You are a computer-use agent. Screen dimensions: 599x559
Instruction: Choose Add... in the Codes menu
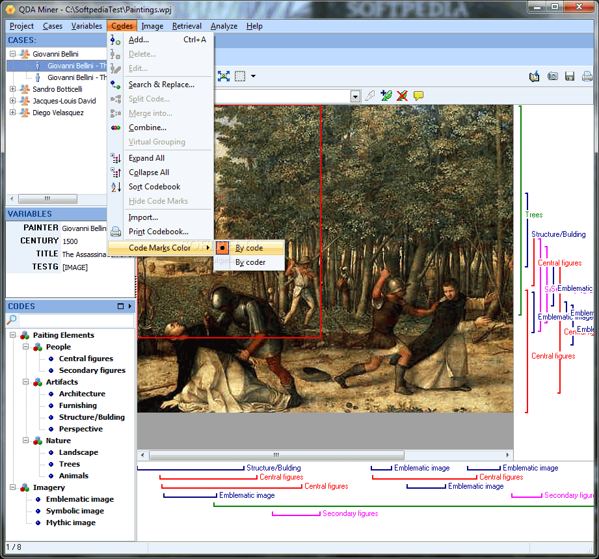161,40
